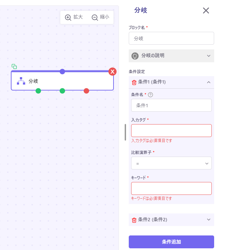
Task: Click the red output connector on 分岐 block
Action: click(86, 91)
